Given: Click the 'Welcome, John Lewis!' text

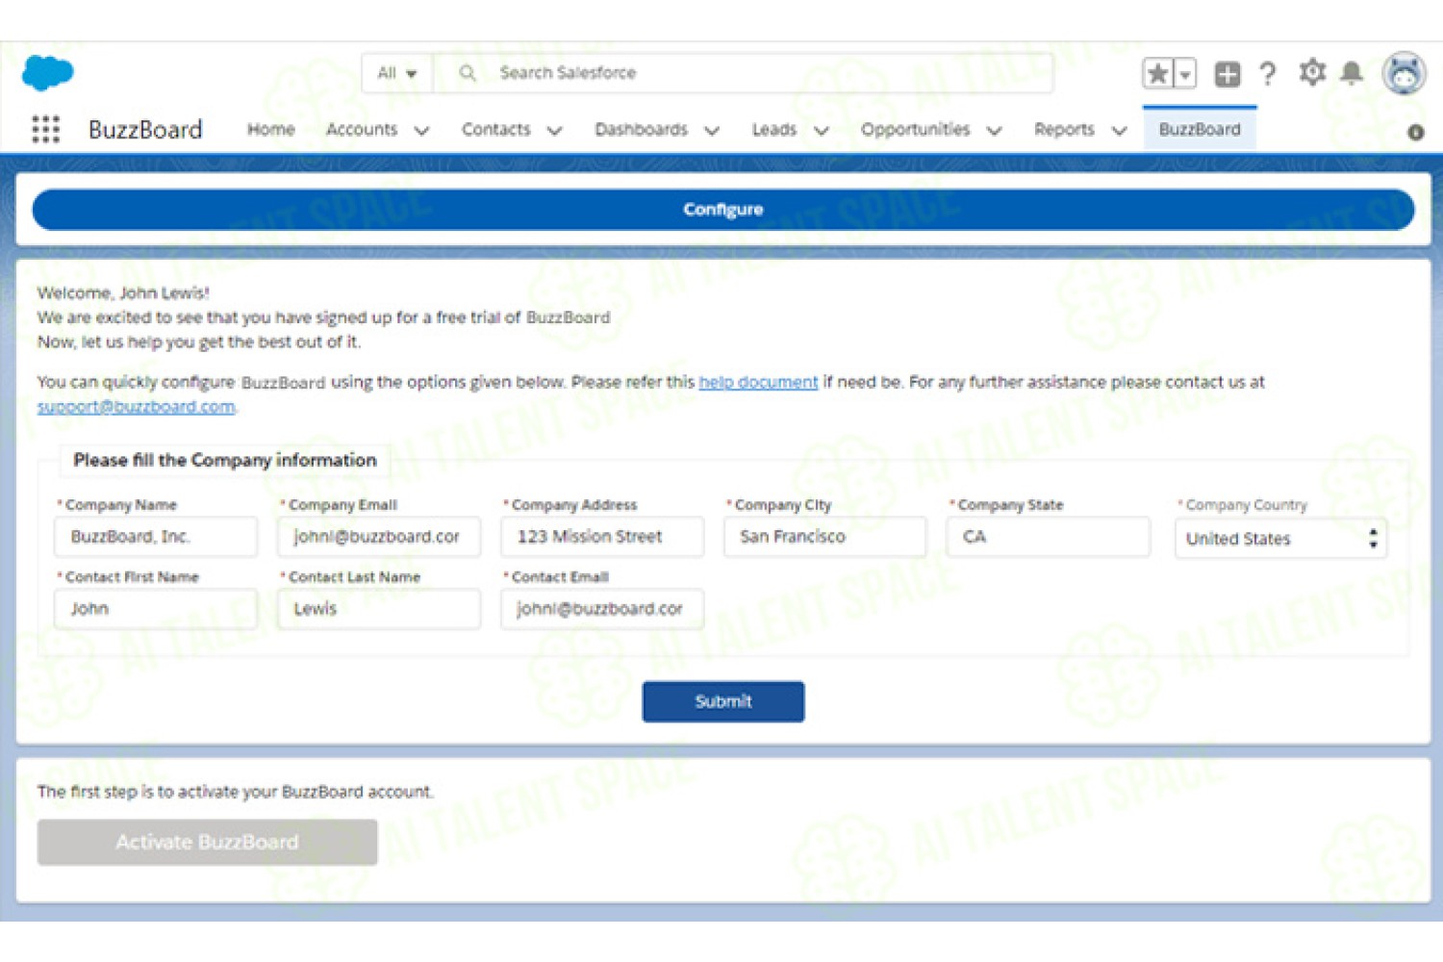Looking at the screenshot, I should tap(123, 292).
